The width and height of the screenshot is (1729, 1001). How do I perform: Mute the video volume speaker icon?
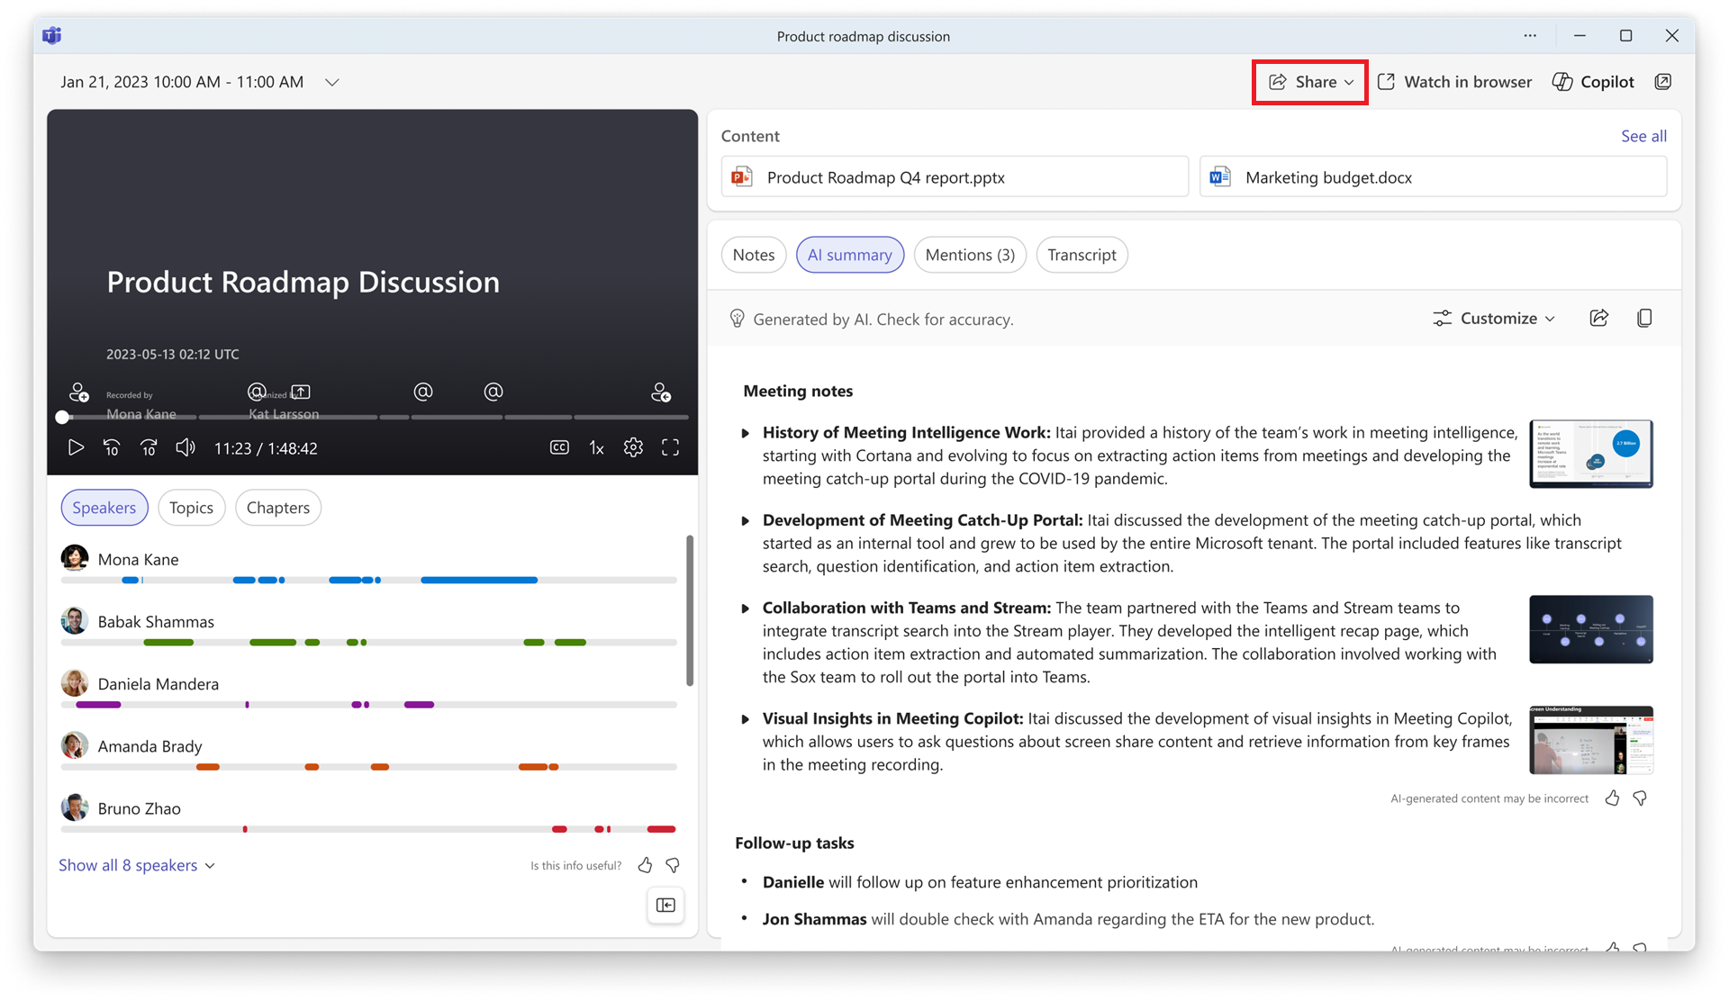point(185,447)
